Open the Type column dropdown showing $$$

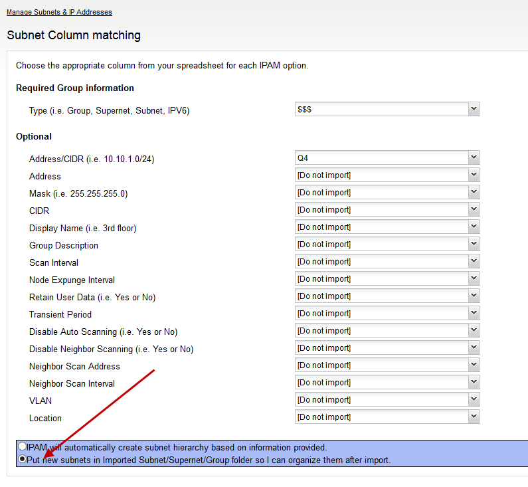[x=387, y=110]
